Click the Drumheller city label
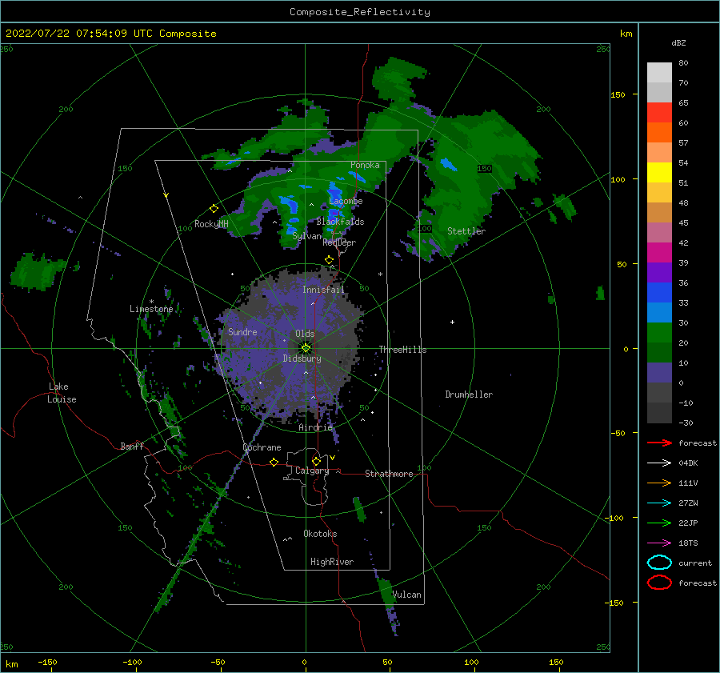This screenshot has height=673, width=720. (x=469, y=395)
